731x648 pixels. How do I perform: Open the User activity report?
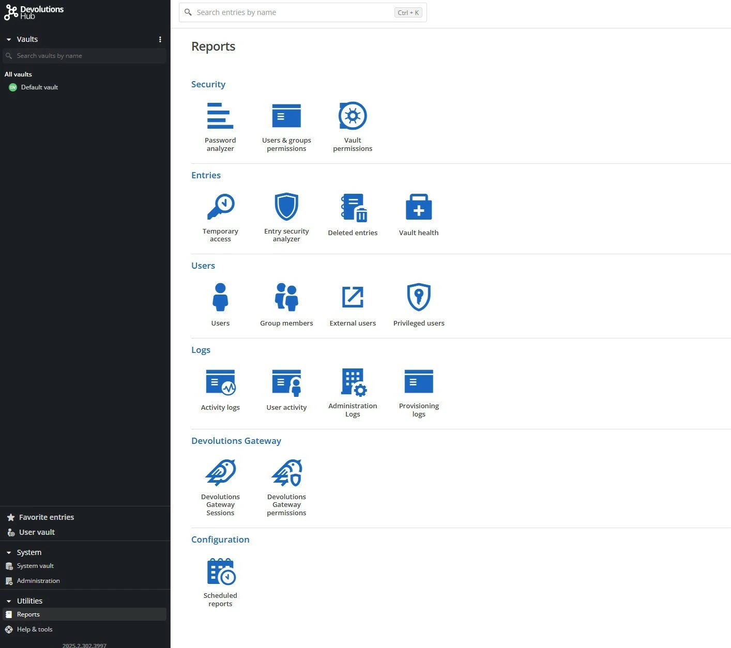(x=286, y=390)
